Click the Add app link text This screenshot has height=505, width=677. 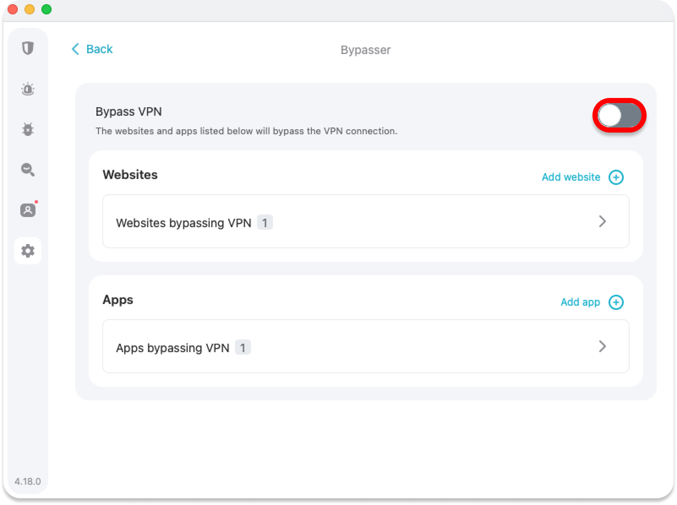(580, 302)
